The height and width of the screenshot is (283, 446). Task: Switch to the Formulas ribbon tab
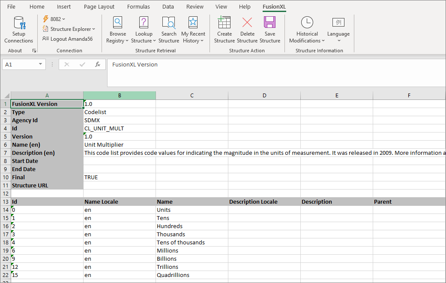pyautogui.click(x=138, y=7)
